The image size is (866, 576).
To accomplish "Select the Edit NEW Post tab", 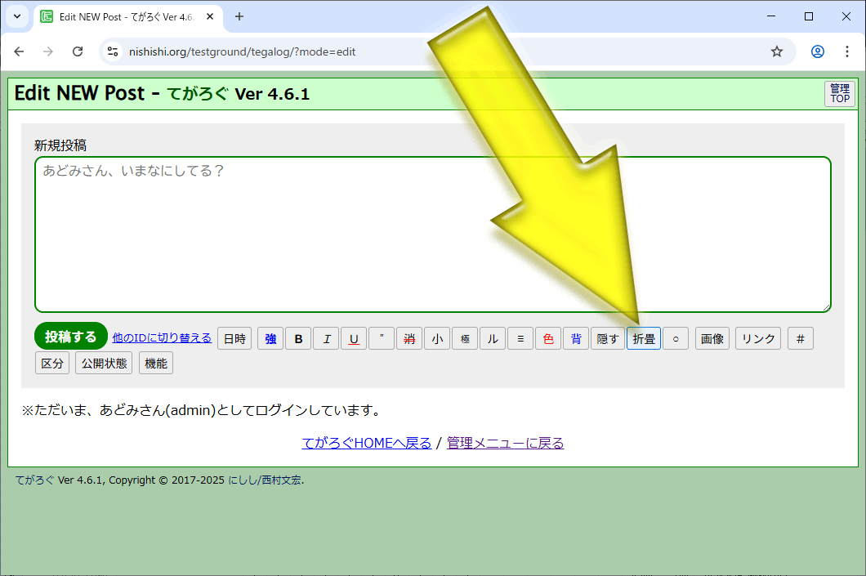I will pyautogui.click(x=128, y=17).
